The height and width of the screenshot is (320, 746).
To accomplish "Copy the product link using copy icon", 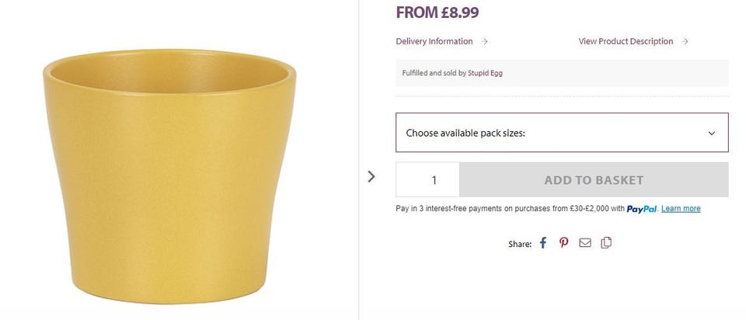I will click(x=606, y=243).
